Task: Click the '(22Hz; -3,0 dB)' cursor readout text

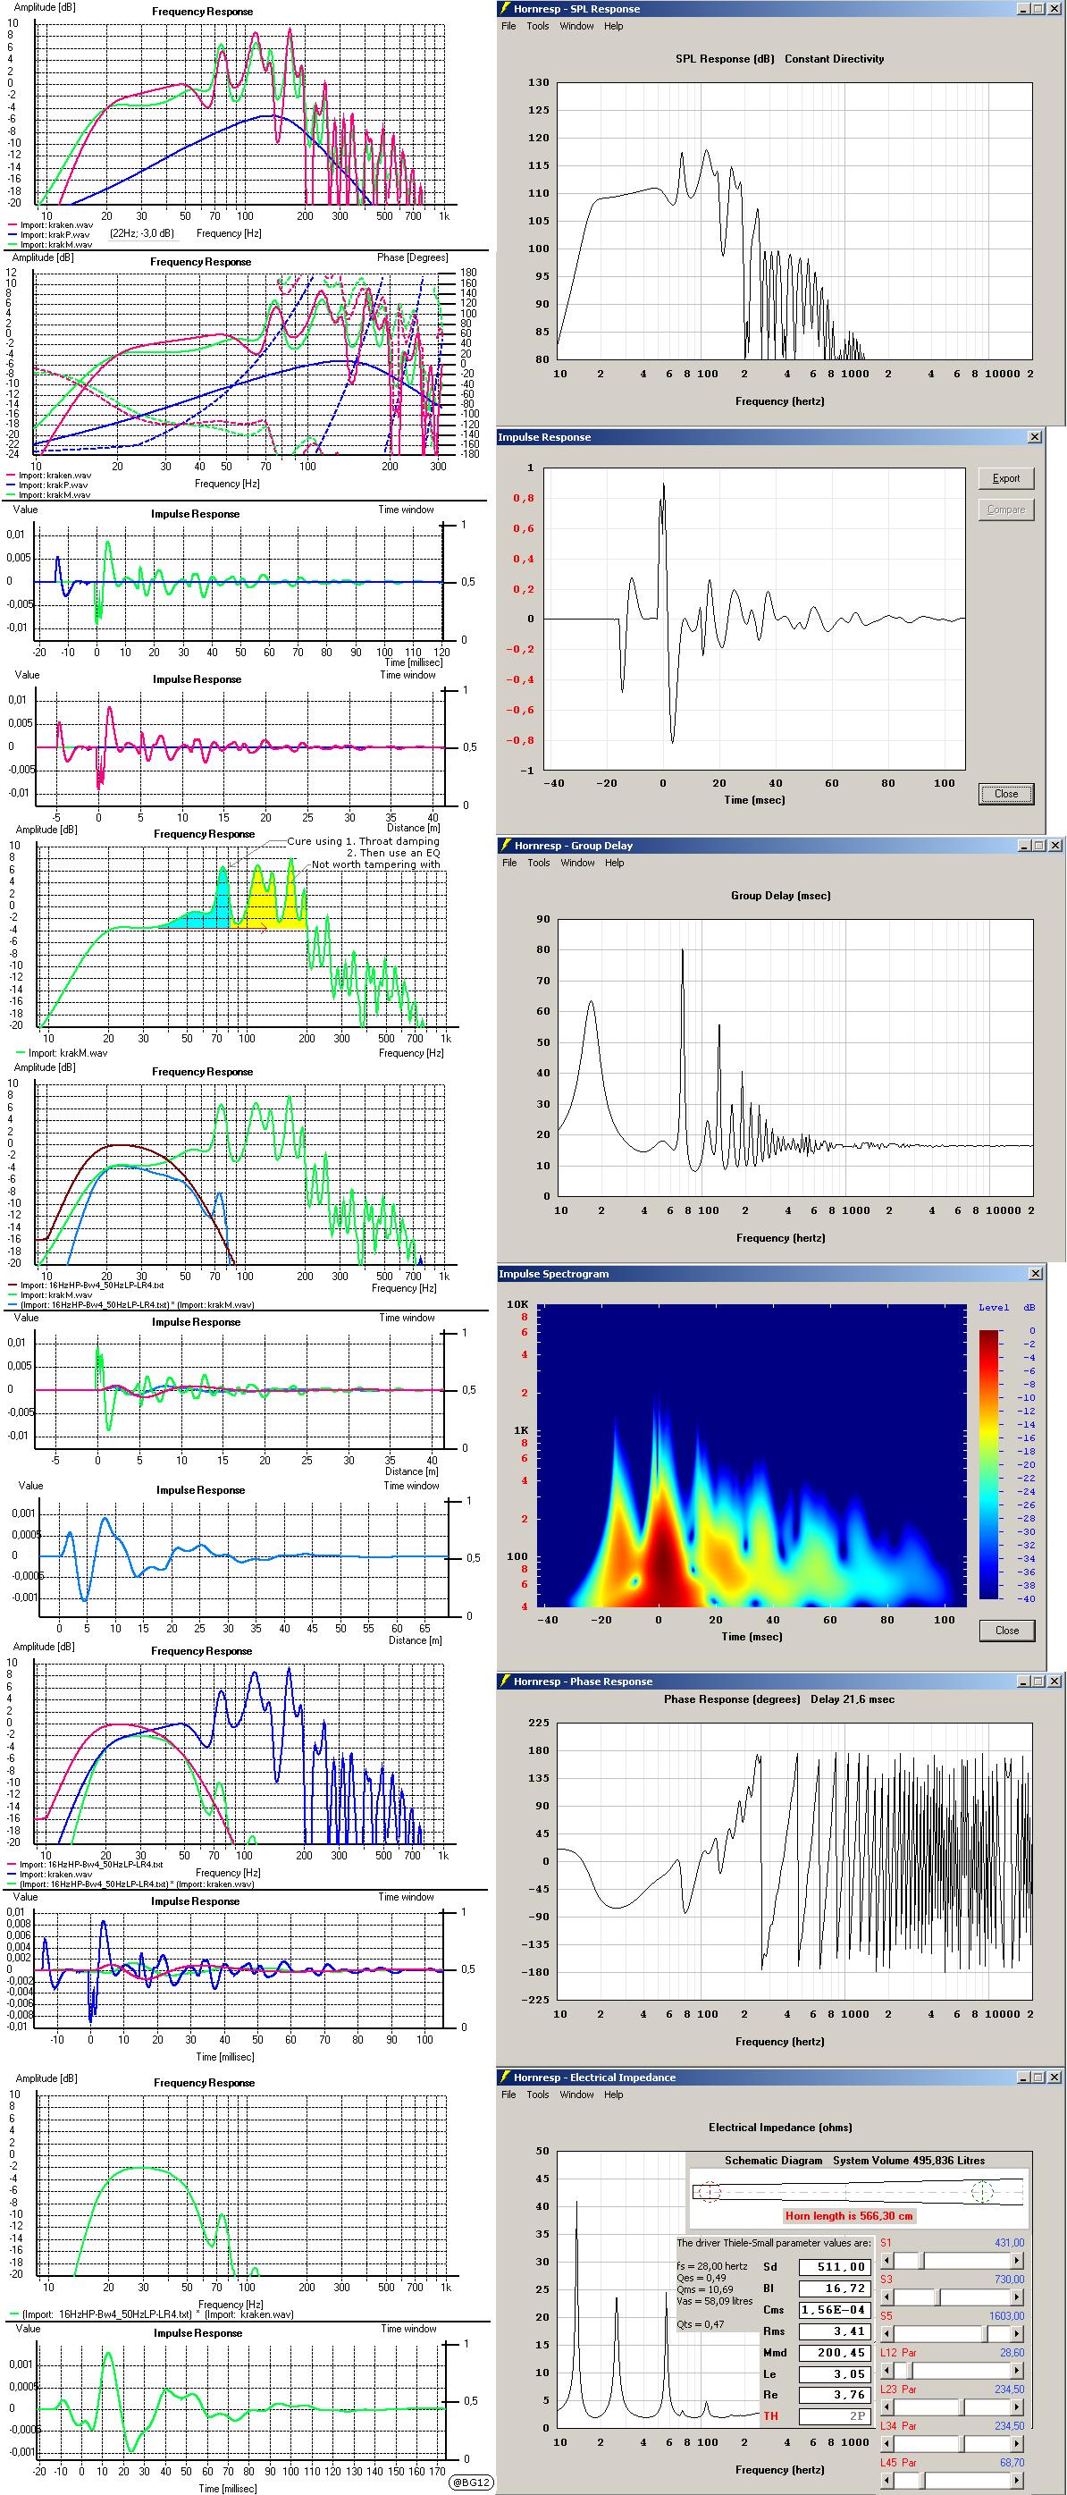Action: pyautogui.click(x=141, y=233)
